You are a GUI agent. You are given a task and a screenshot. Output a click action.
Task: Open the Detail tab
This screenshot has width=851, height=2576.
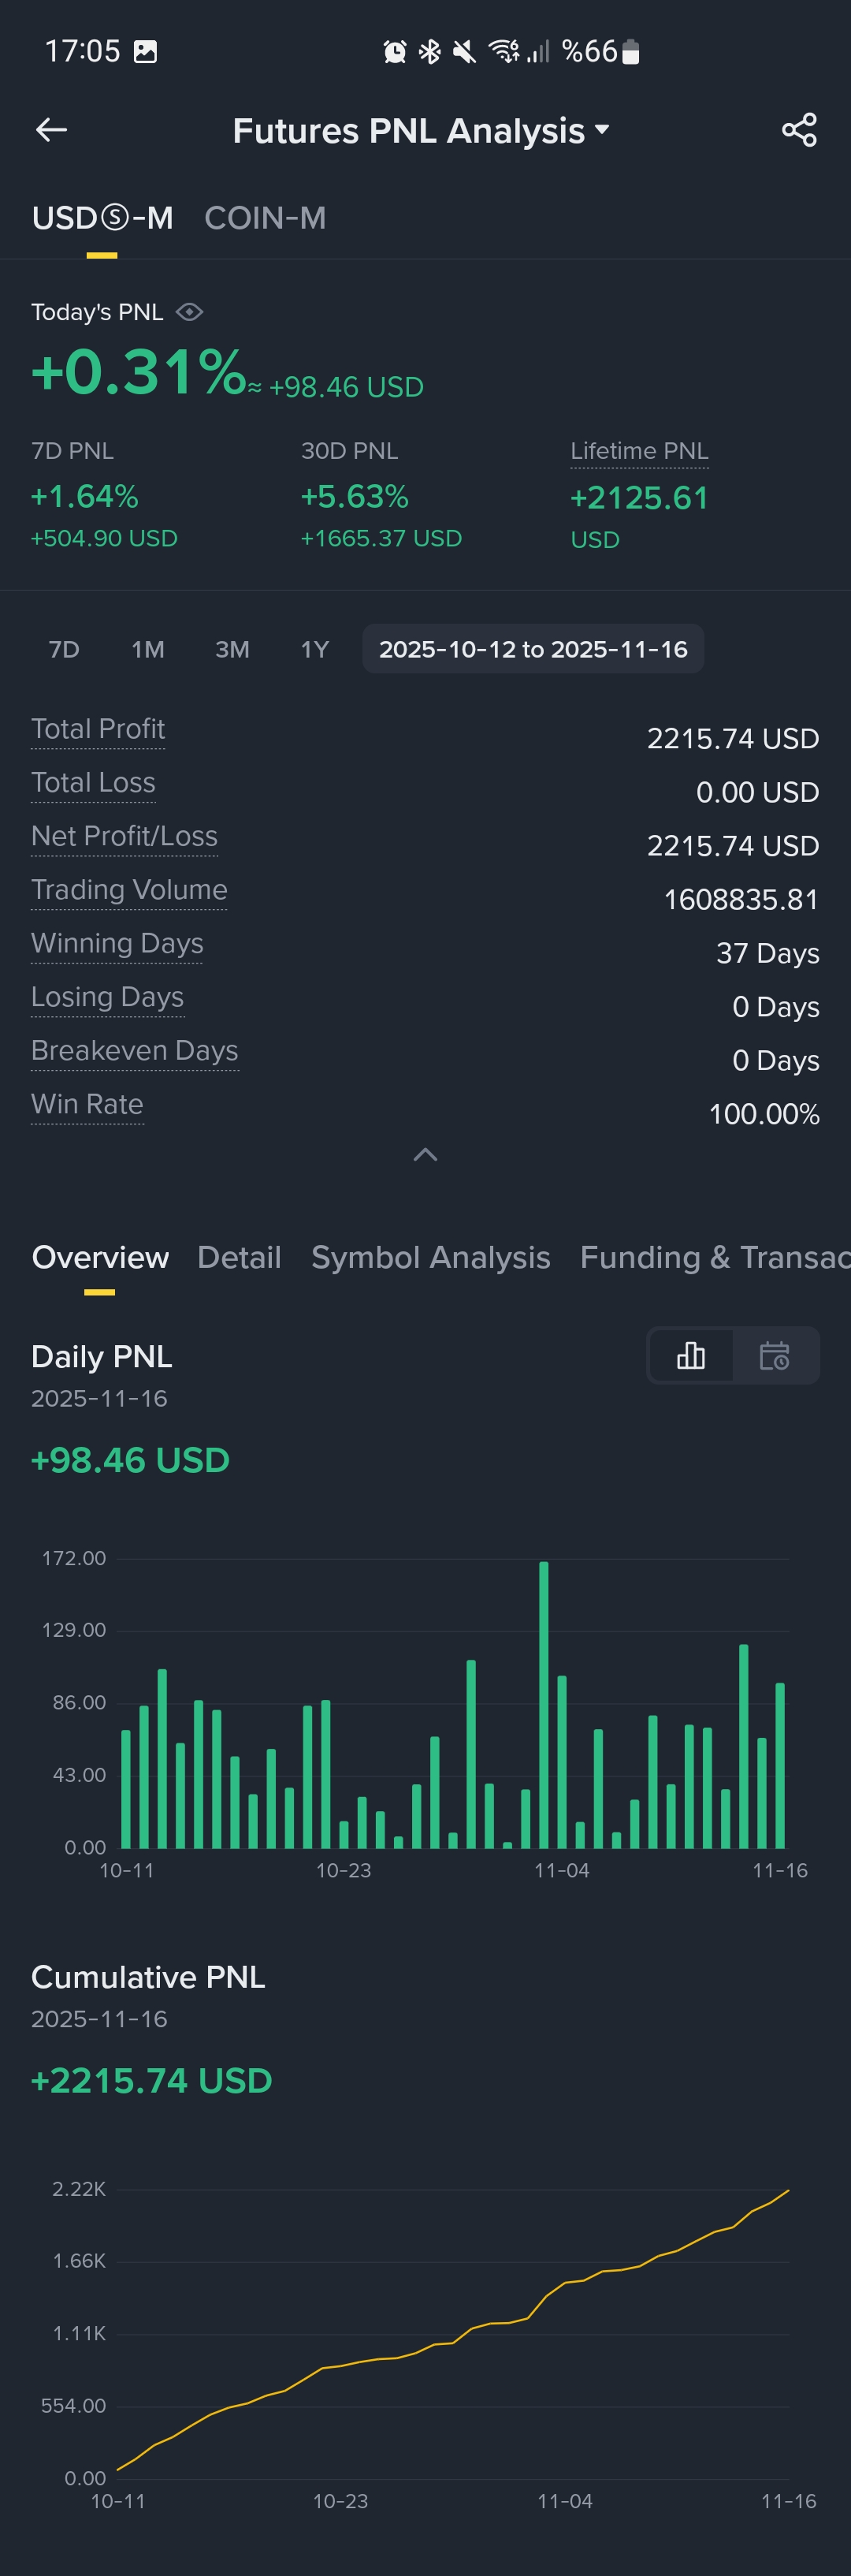pyautogui.click(x=239, y=1257)
